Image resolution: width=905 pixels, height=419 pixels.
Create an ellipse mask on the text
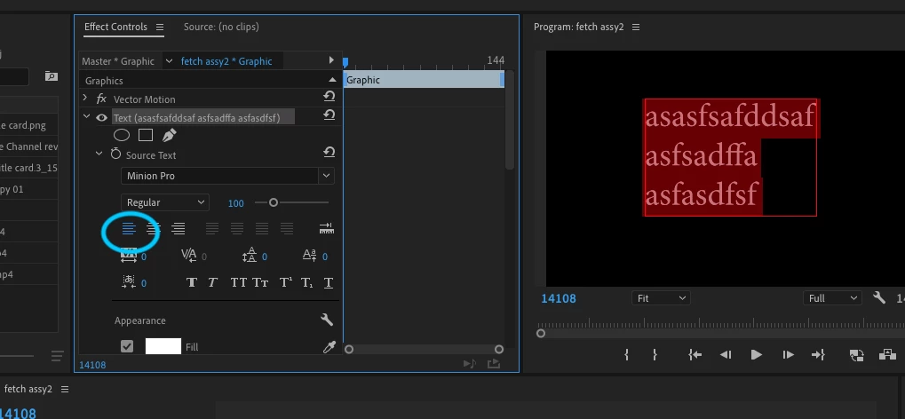(x=121, y=135)
